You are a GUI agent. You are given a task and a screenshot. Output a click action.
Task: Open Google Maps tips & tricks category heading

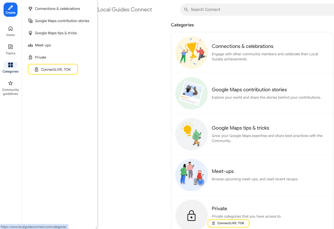pos(240,128)
